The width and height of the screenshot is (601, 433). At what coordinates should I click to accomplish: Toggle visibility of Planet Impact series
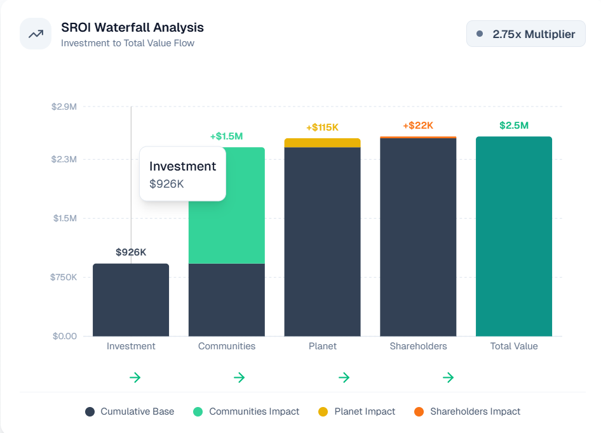(x=356, y=411)
